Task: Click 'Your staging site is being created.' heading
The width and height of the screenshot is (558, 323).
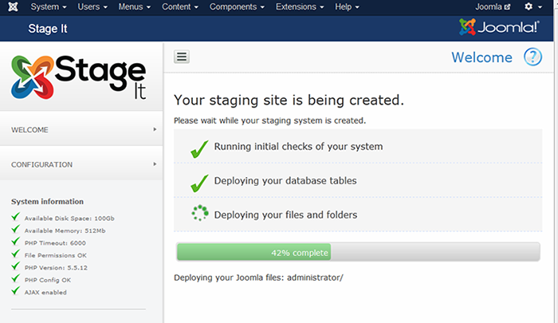Action: tap(289, 100)
